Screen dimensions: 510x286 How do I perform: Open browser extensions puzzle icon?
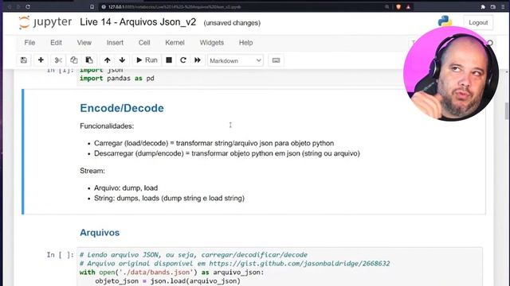click(483, 7)
